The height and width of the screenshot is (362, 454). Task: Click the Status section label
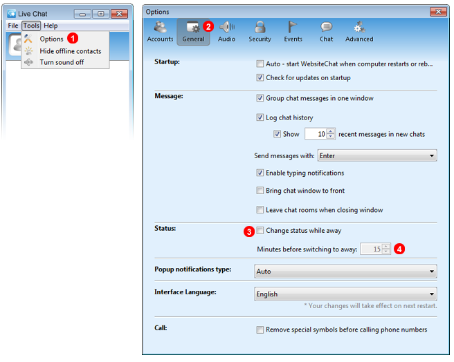165,228
